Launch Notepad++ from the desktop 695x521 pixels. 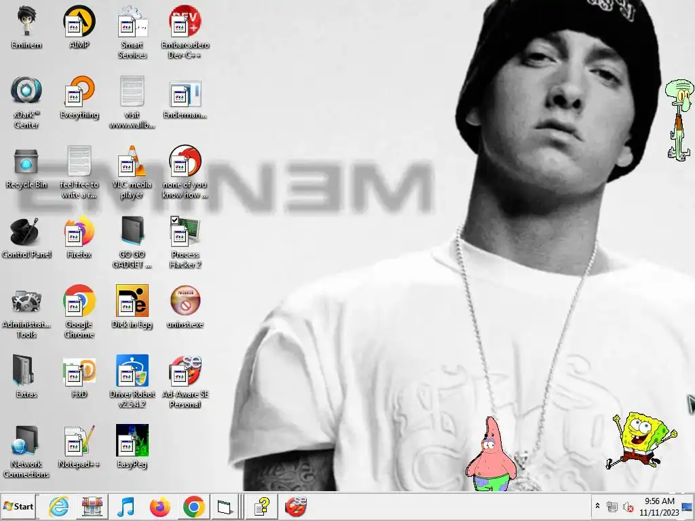pyautogui.click(x=79, y=448)
